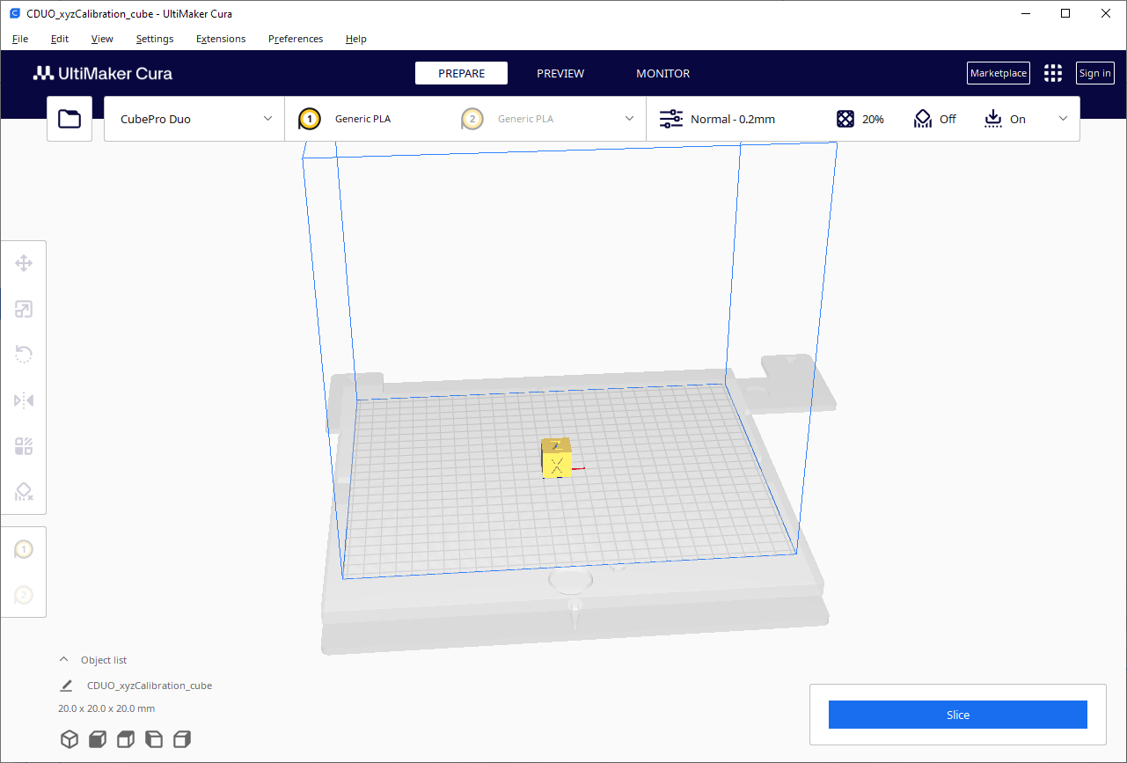Switch to 3D perspective view cube icon
1127x763 pixels.
pyautogui.click(x=70, y=739)
